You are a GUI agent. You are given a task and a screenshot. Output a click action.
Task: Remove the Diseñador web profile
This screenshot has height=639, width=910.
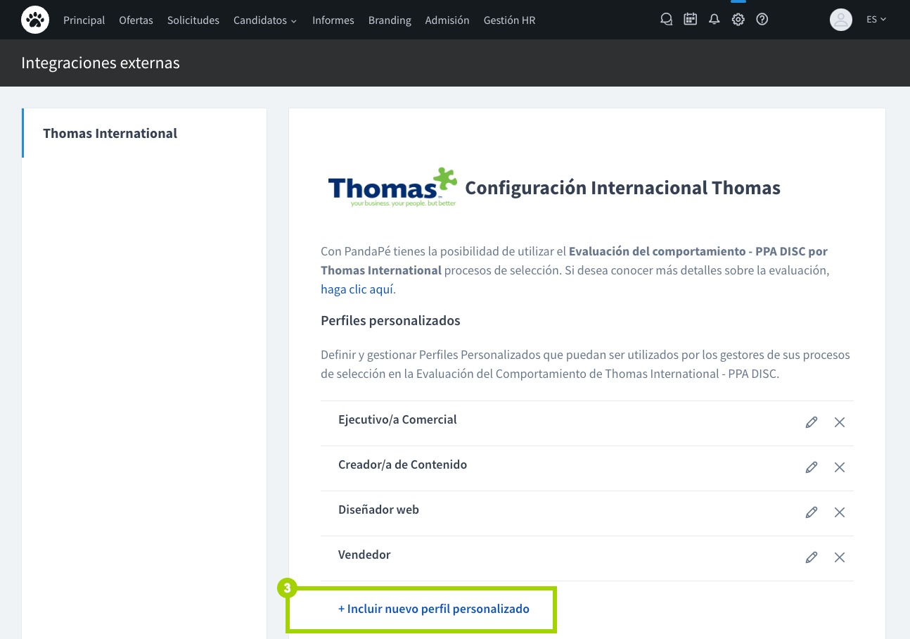click(x=839, y=512)
